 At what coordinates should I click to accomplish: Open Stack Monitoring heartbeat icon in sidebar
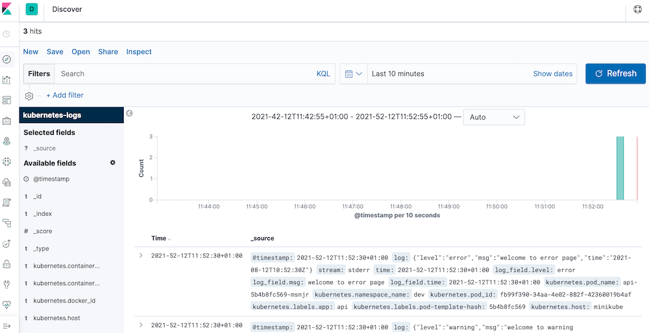click(6, 304)
